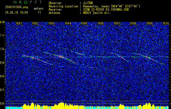Image resolution: width=171 pixels, height=109 pixels.
Task: Select the filename 2508161500.png
Action: click(17, 7)
